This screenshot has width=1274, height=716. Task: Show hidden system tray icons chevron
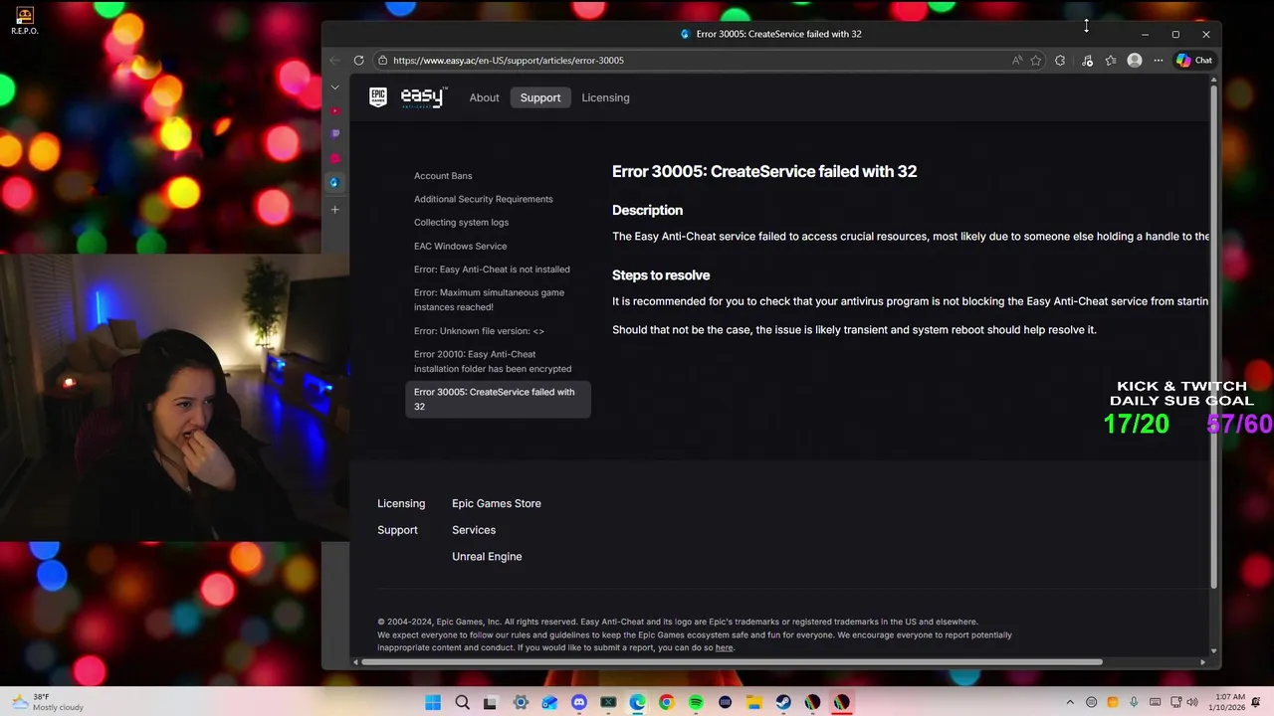click(x=1070, y=703)
